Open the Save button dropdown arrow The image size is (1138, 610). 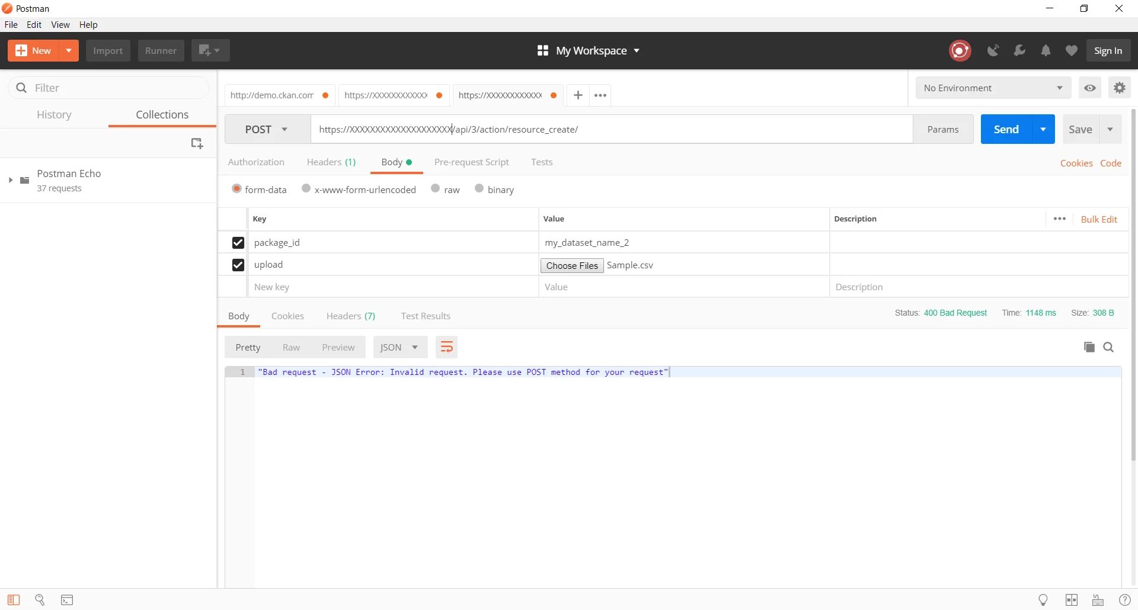(1110, 129)
